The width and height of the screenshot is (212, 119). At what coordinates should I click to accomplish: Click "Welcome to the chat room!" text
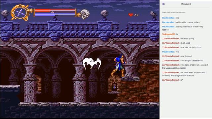[x=174, y=13]
